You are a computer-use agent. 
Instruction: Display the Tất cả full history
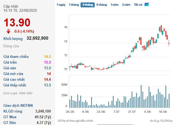click(x=138, y=5)
